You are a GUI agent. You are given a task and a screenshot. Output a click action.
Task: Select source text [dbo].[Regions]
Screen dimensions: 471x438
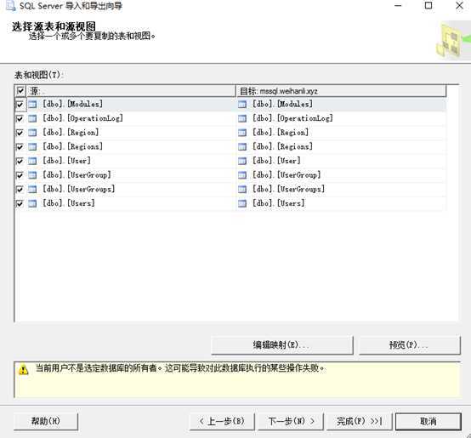pos(72,146)
